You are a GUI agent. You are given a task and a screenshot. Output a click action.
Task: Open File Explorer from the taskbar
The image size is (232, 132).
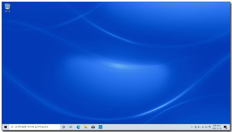point(86,127)
